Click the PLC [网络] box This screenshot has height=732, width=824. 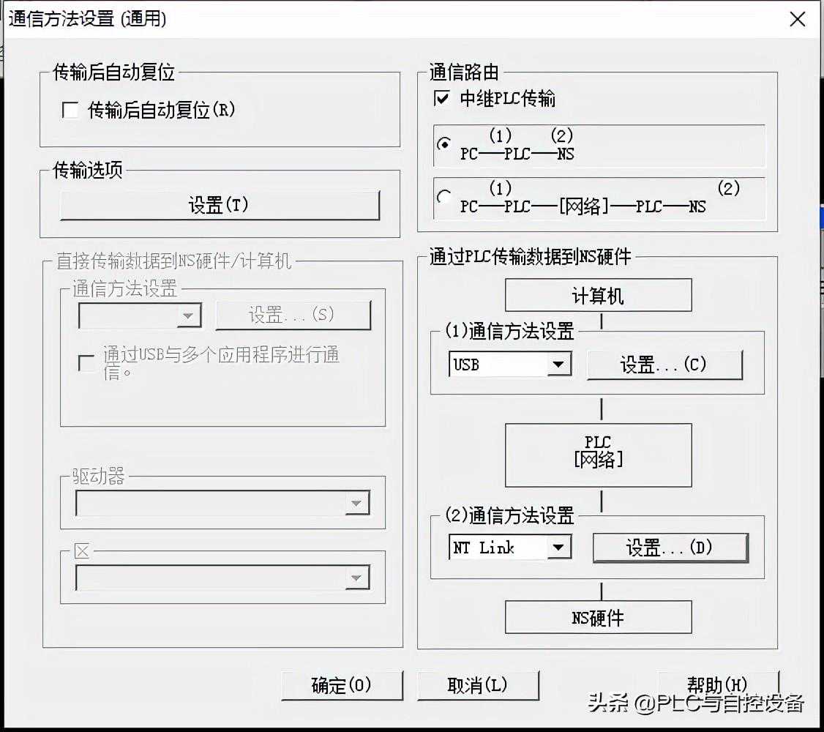[598, 455]
